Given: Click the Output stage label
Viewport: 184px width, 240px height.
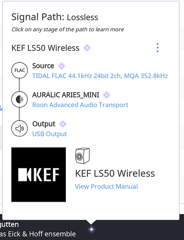Looking at the screenshot, I should (x=44, y=124).
